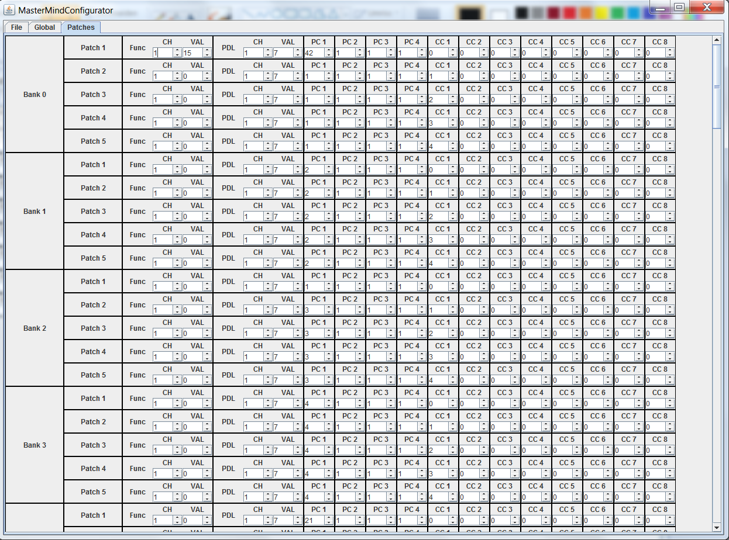The width and height of the screenshot is (729, 540).
Task: Click Bank 0 Patch 2 CC 1 field
Action: coord(439,76)
